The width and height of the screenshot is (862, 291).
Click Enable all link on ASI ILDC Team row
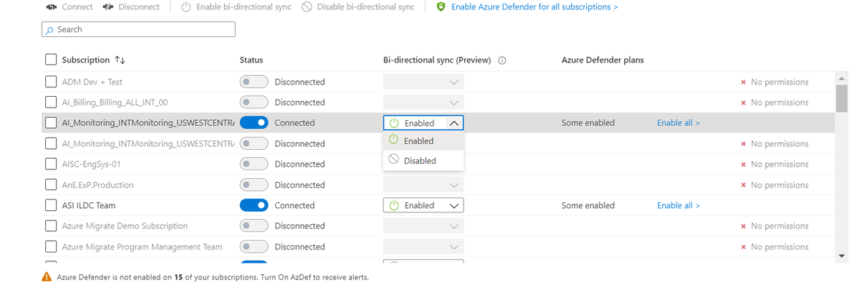(x=678, y=205)
